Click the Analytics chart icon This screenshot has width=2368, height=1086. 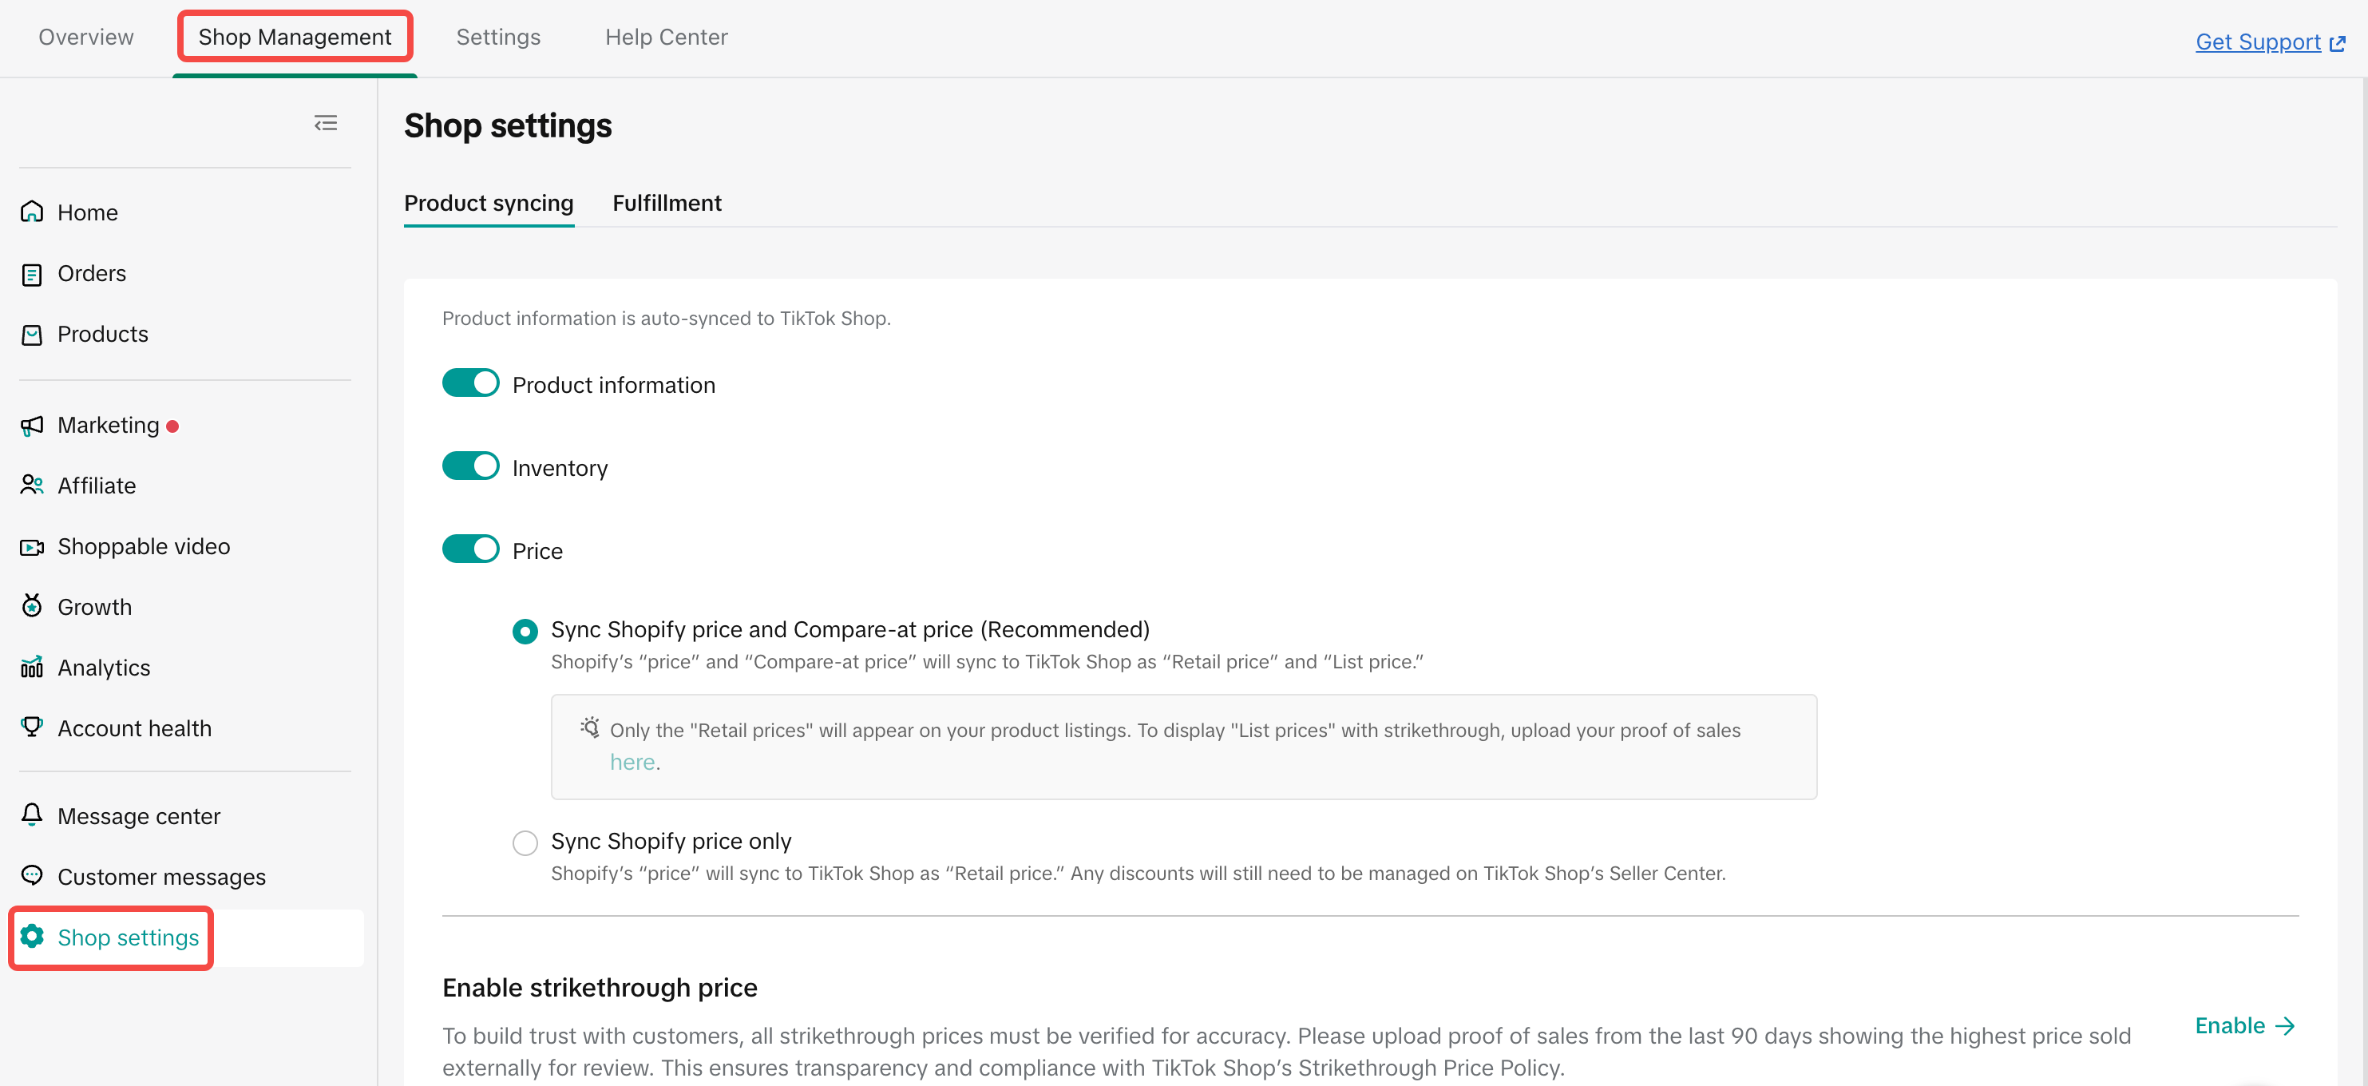tap(32, 668)
